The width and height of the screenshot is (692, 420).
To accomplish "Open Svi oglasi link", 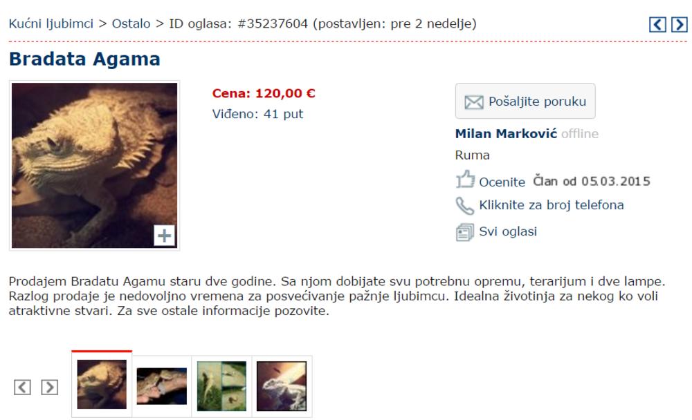I will point(508,231).
